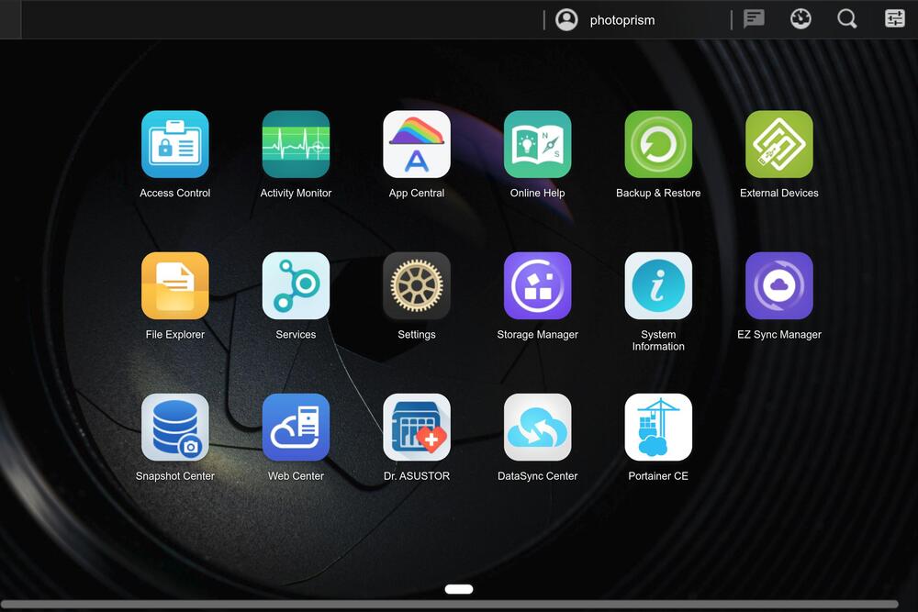View notifications from the message icon
Image resolution: width=918 pixels, height=612 pixels.
tap(754, 18)
